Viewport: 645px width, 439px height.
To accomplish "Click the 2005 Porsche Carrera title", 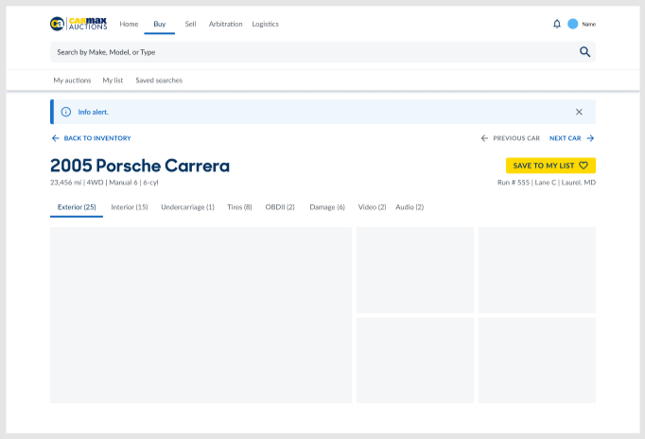I will pyautogui.click(x=140, y=166).
